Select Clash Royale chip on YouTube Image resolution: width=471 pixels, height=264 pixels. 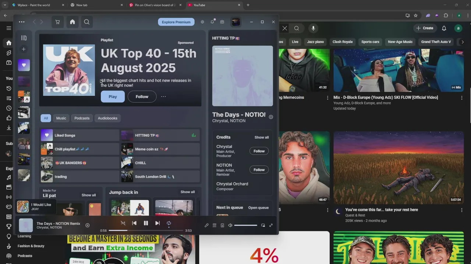pos(343,42)
